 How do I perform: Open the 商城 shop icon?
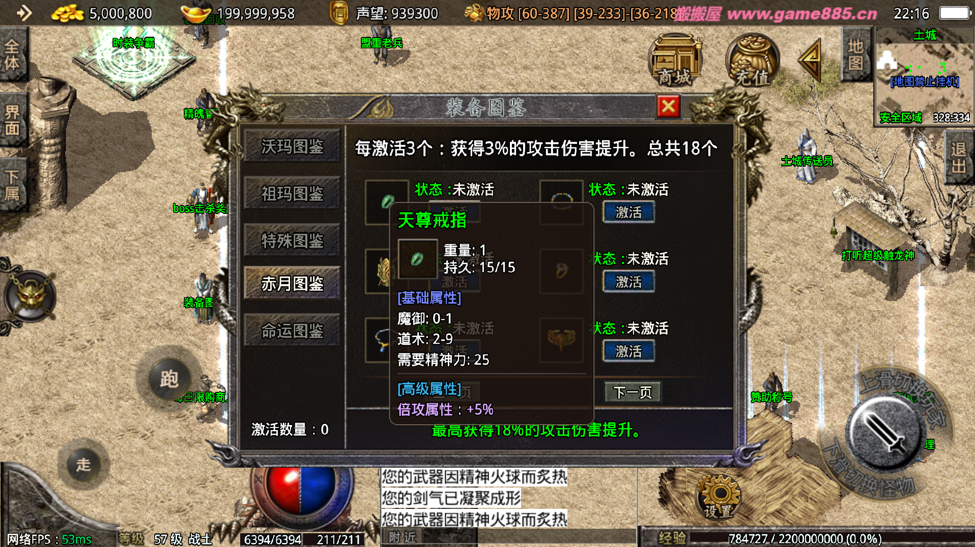(x=675, y=59)
